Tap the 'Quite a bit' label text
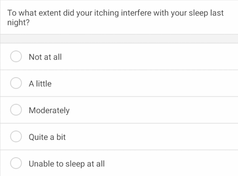Viewport: 238px width, 176px height. pyautogui.click(x=47, y=137)
